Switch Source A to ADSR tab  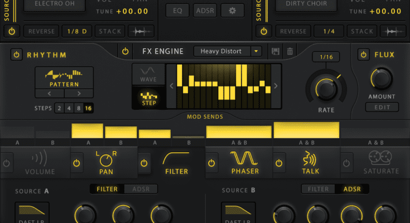141,189
